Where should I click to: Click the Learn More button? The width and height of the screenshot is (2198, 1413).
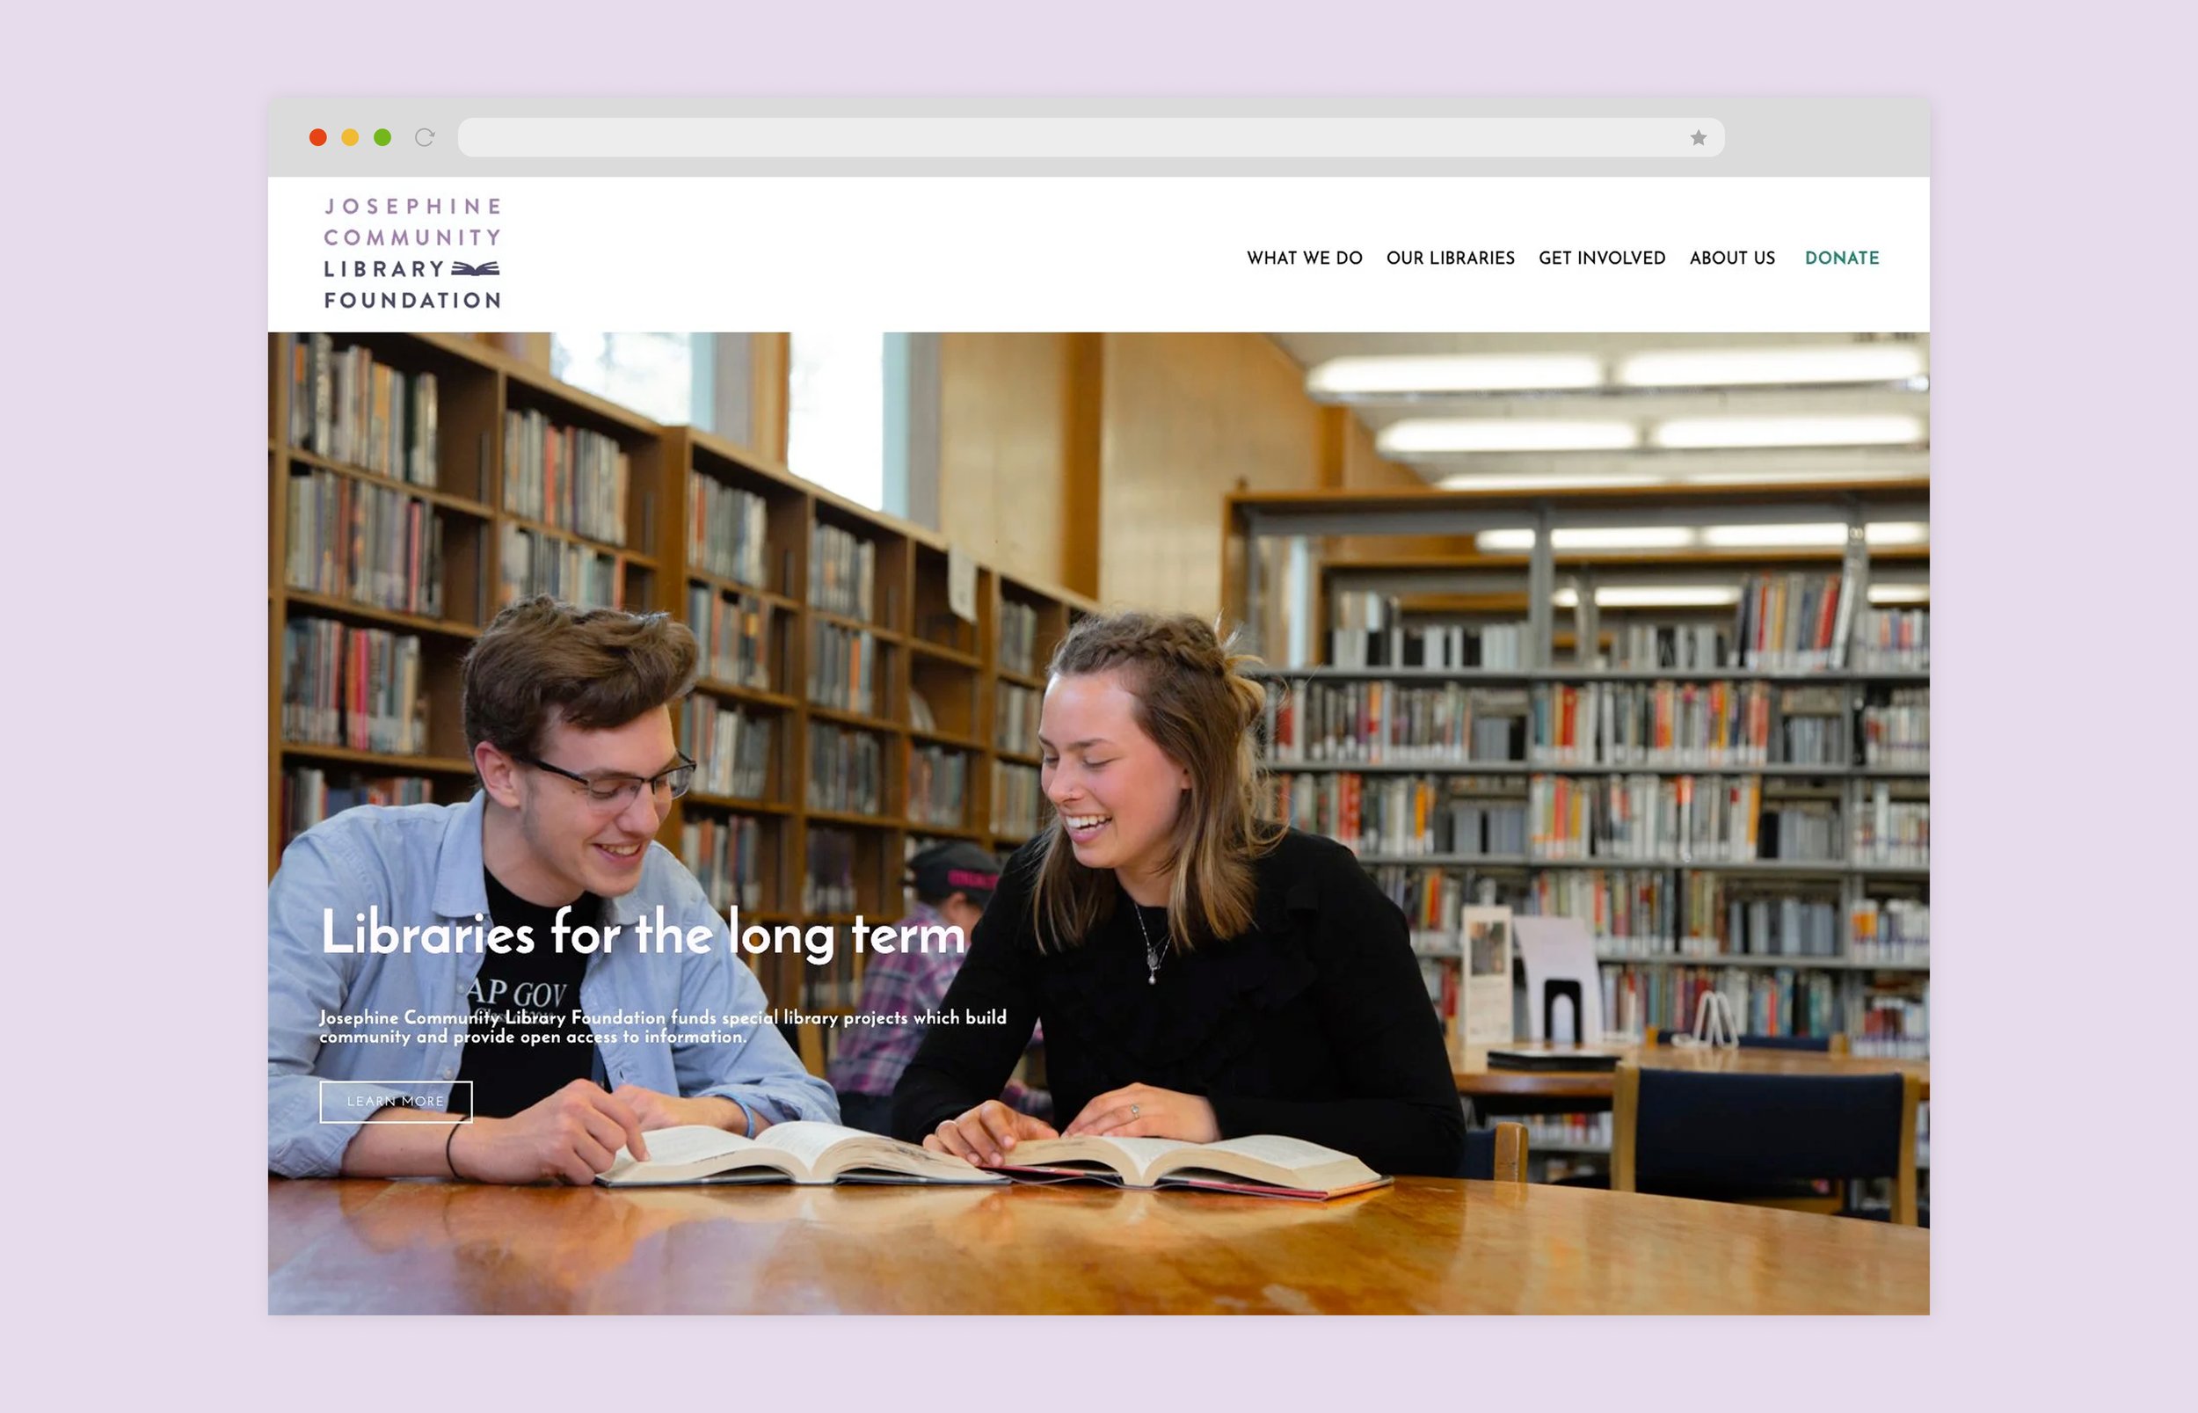click(396, 1101)
